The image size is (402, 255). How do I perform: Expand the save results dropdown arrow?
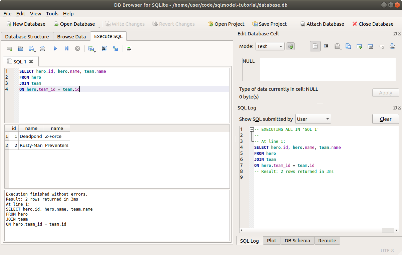point(95,51)
